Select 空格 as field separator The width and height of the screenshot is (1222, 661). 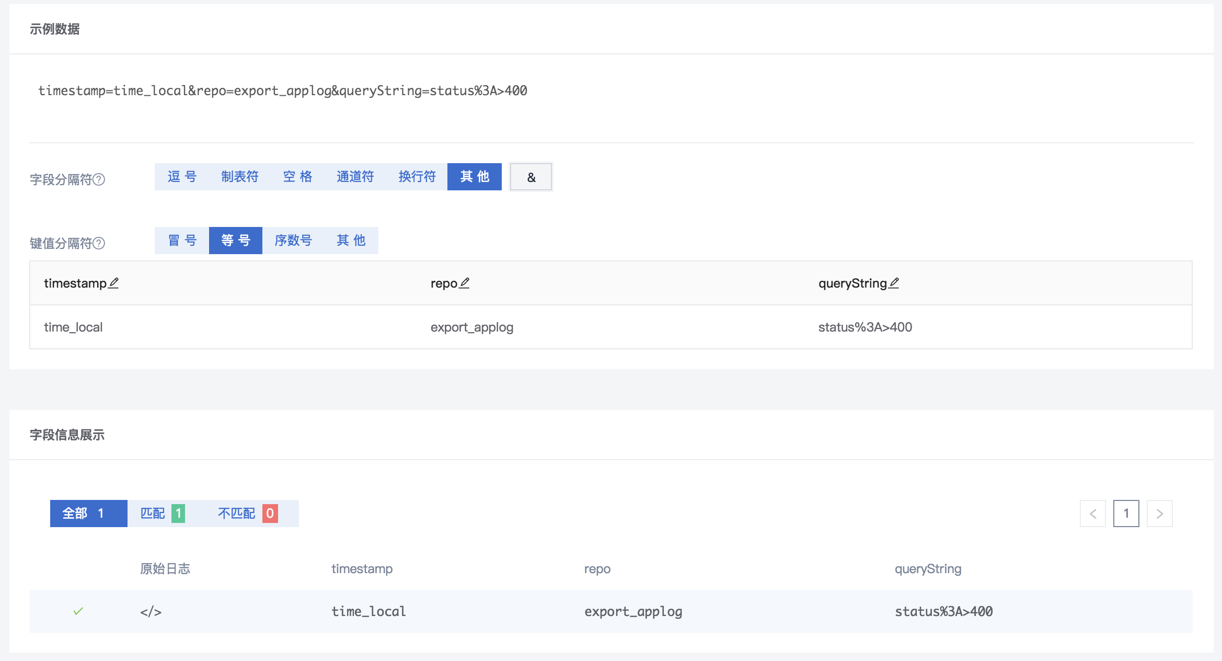(297, 177)
